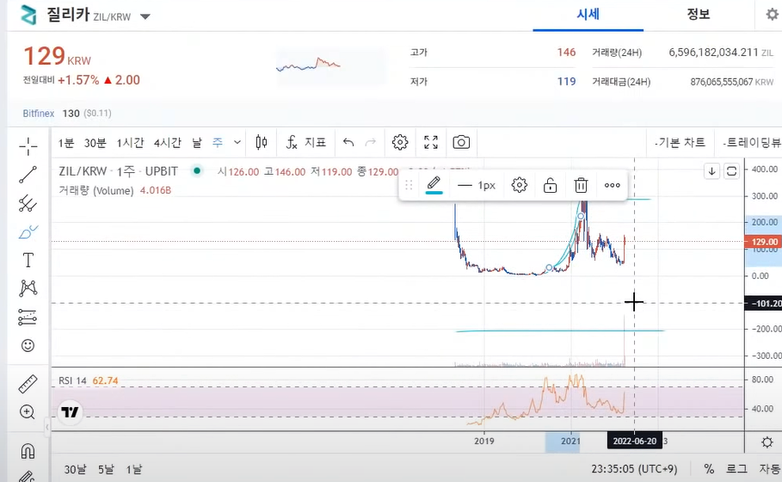Select the 1시간 timeframe
This screenshot has width=782, height=482.
130,143
